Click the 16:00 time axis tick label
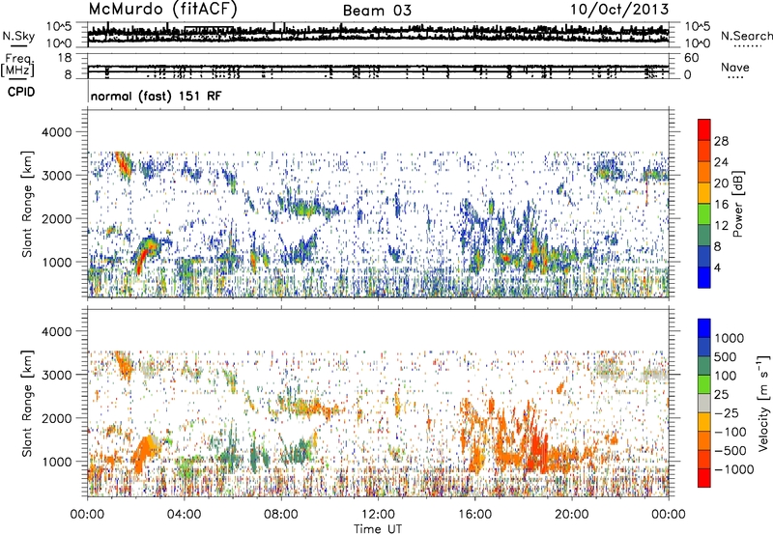This screenshot has width=773, height=535. pos(474,515)
